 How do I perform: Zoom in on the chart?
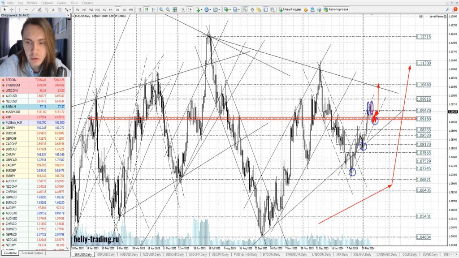point(161,9)
